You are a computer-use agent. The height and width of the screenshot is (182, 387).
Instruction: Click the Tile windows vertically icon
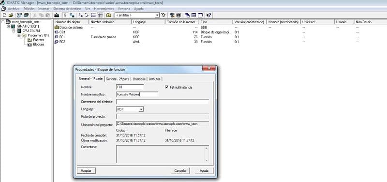(x=200, y=15)
